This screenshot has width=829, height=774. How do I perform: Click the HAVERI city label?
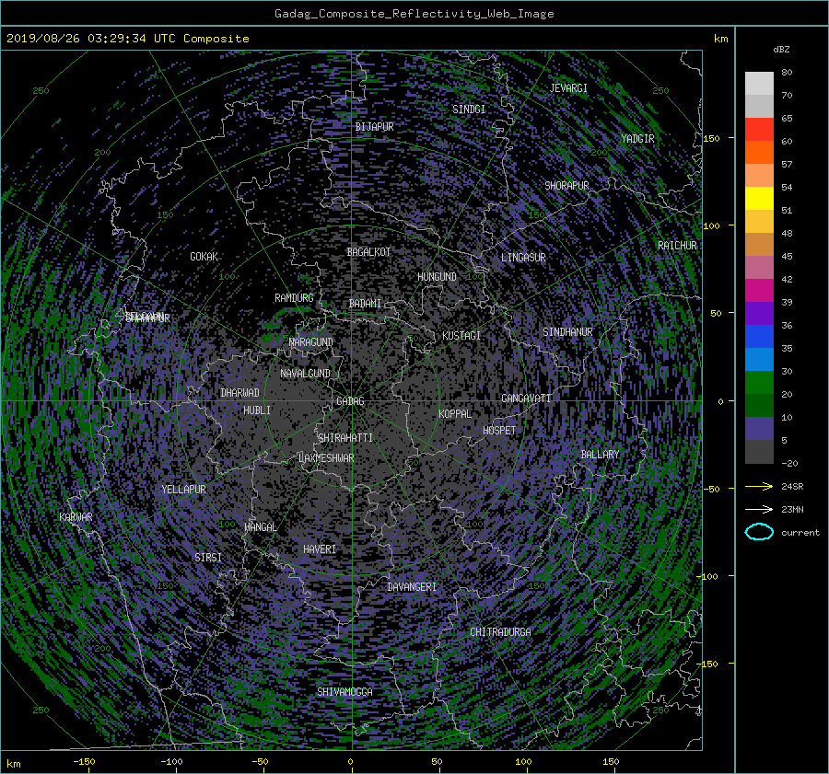(320, 550)
